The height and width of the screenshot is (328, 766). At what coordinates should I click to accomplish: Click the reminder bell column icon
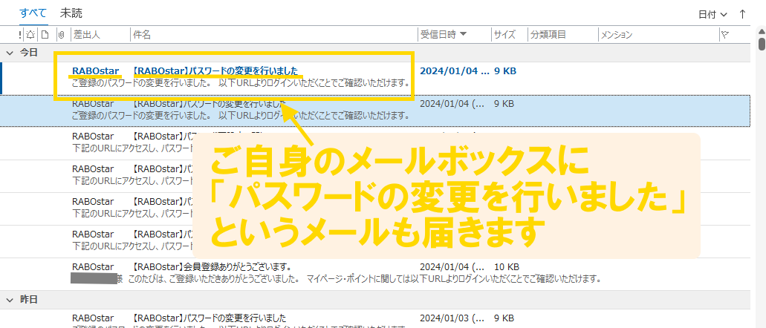point(30,34)
